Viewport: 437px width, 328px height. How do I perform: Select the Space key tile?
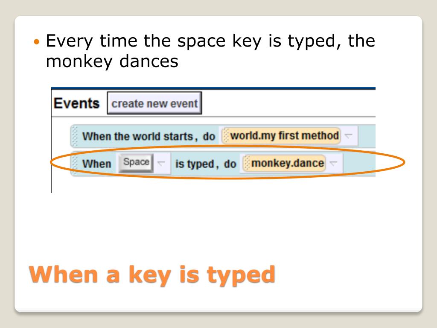coord(136,162)
